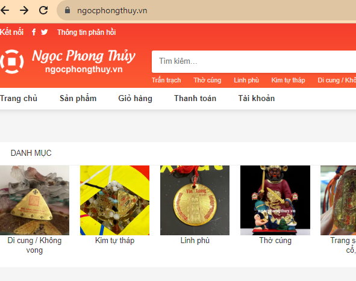Click the browser back arrow
The height and width of the screenshot is (281, 356).
coord(5,10)
